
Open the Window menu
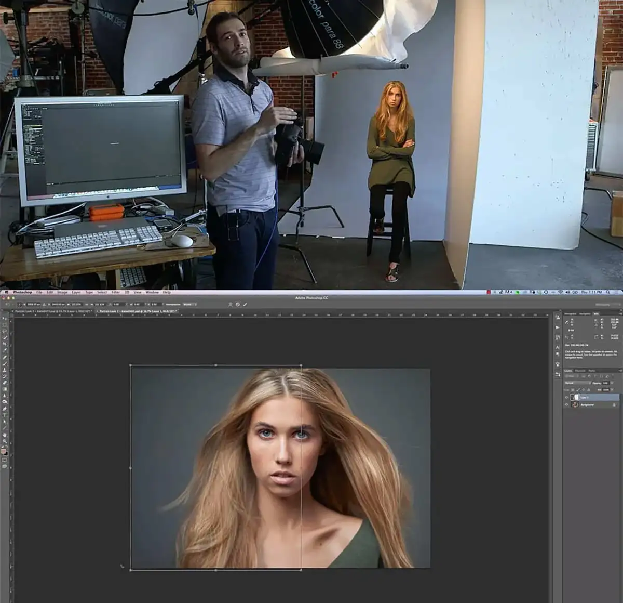pyautogui.click(x=152, y=293)
